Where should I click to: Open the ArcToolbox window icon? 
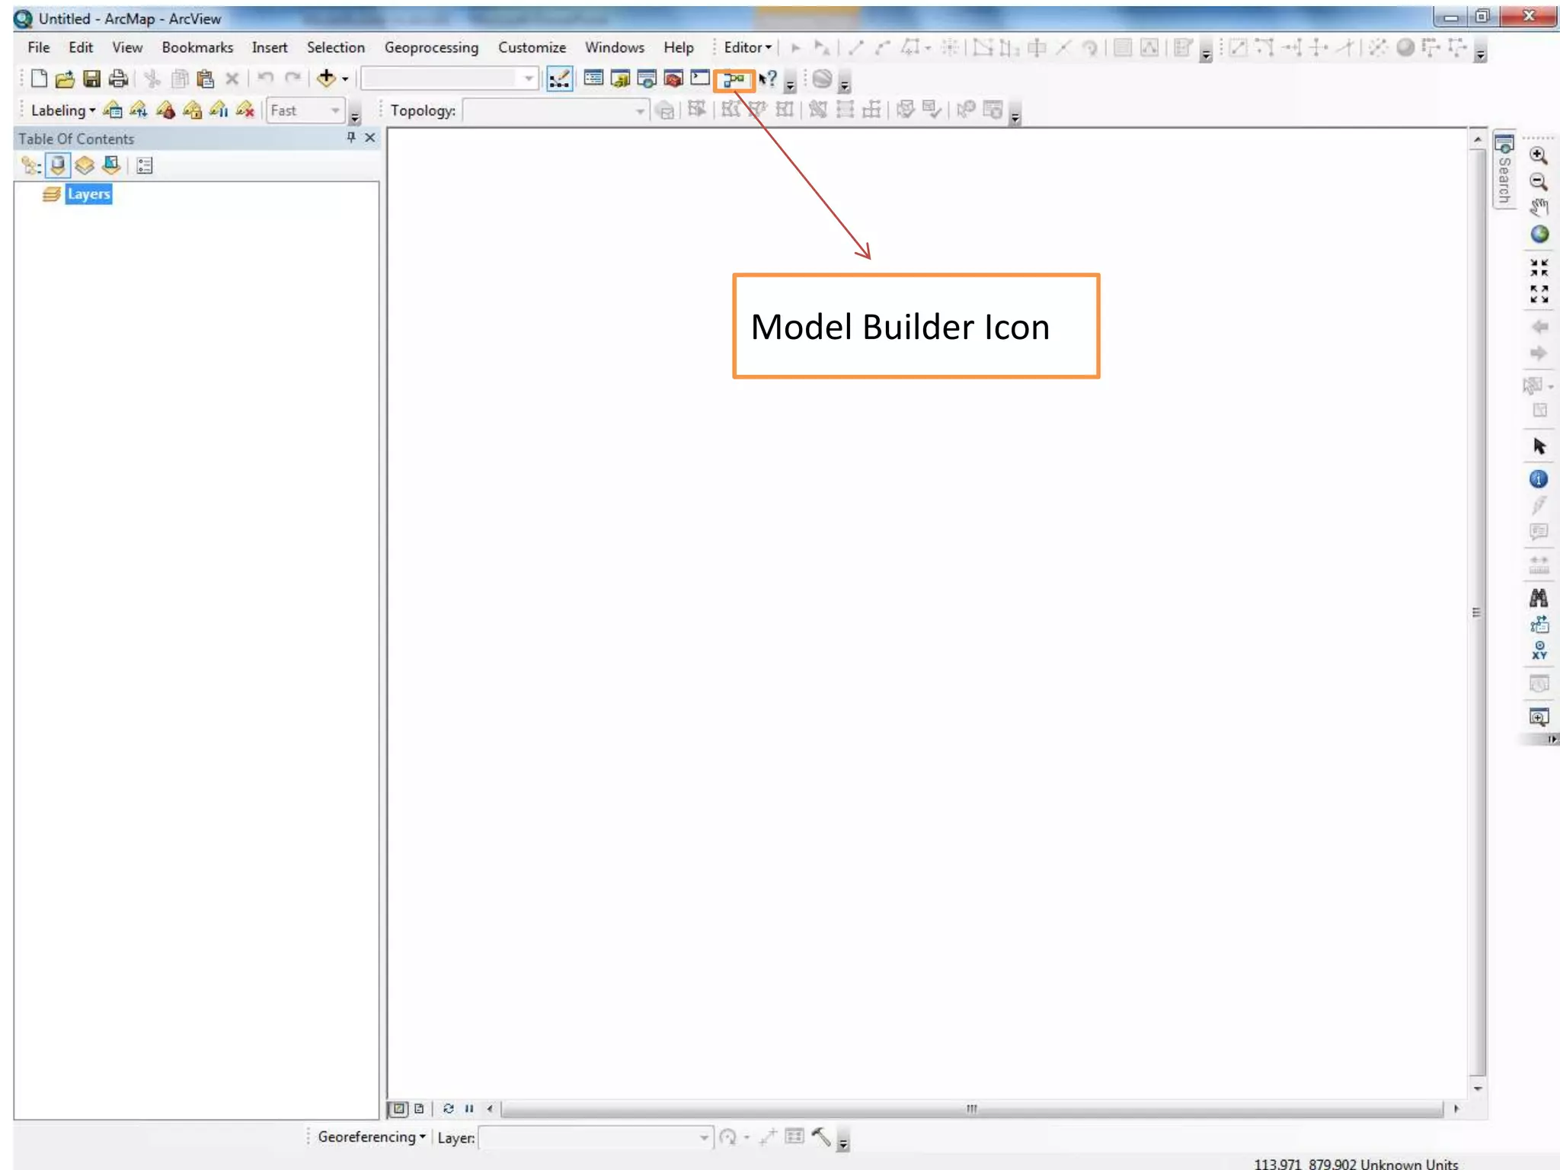pos(673,78)
